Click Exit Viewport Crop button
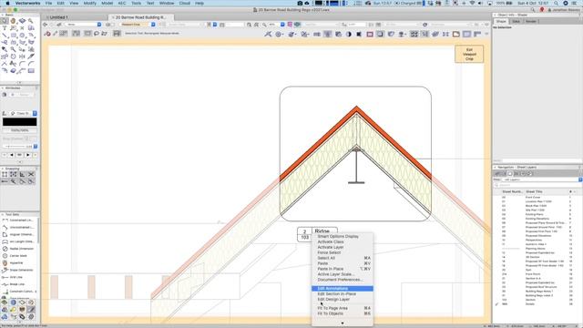The height and width of the screenshot is (328, 583). [x=469, y=55]
